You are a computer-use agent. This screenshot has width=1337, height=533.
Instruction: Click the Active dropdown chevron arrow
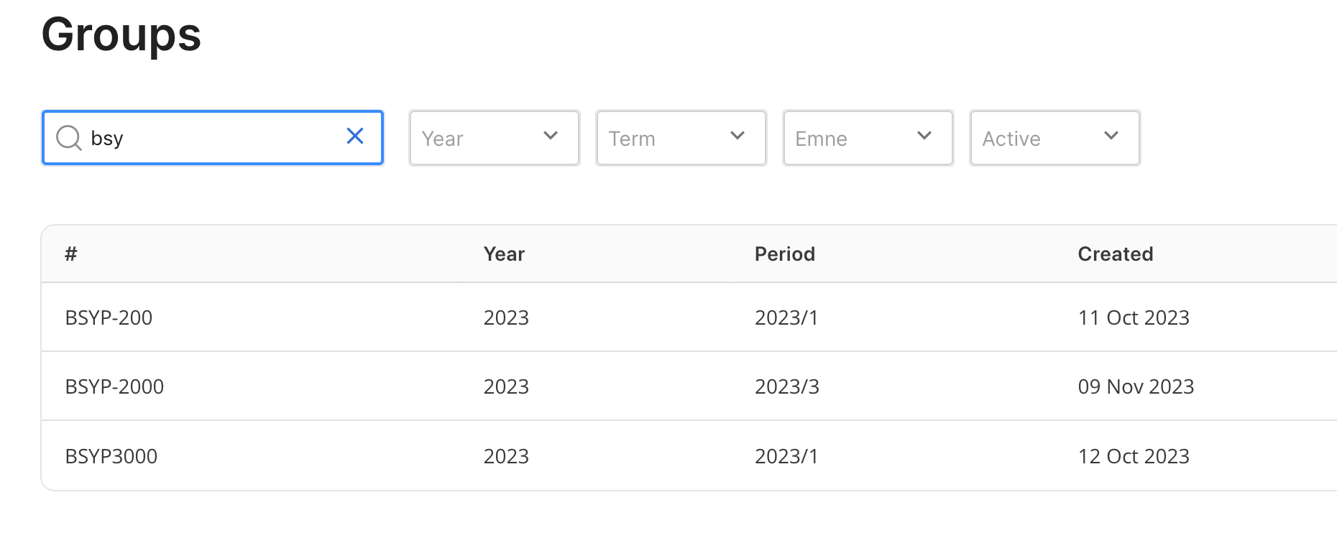(1111, 136)
